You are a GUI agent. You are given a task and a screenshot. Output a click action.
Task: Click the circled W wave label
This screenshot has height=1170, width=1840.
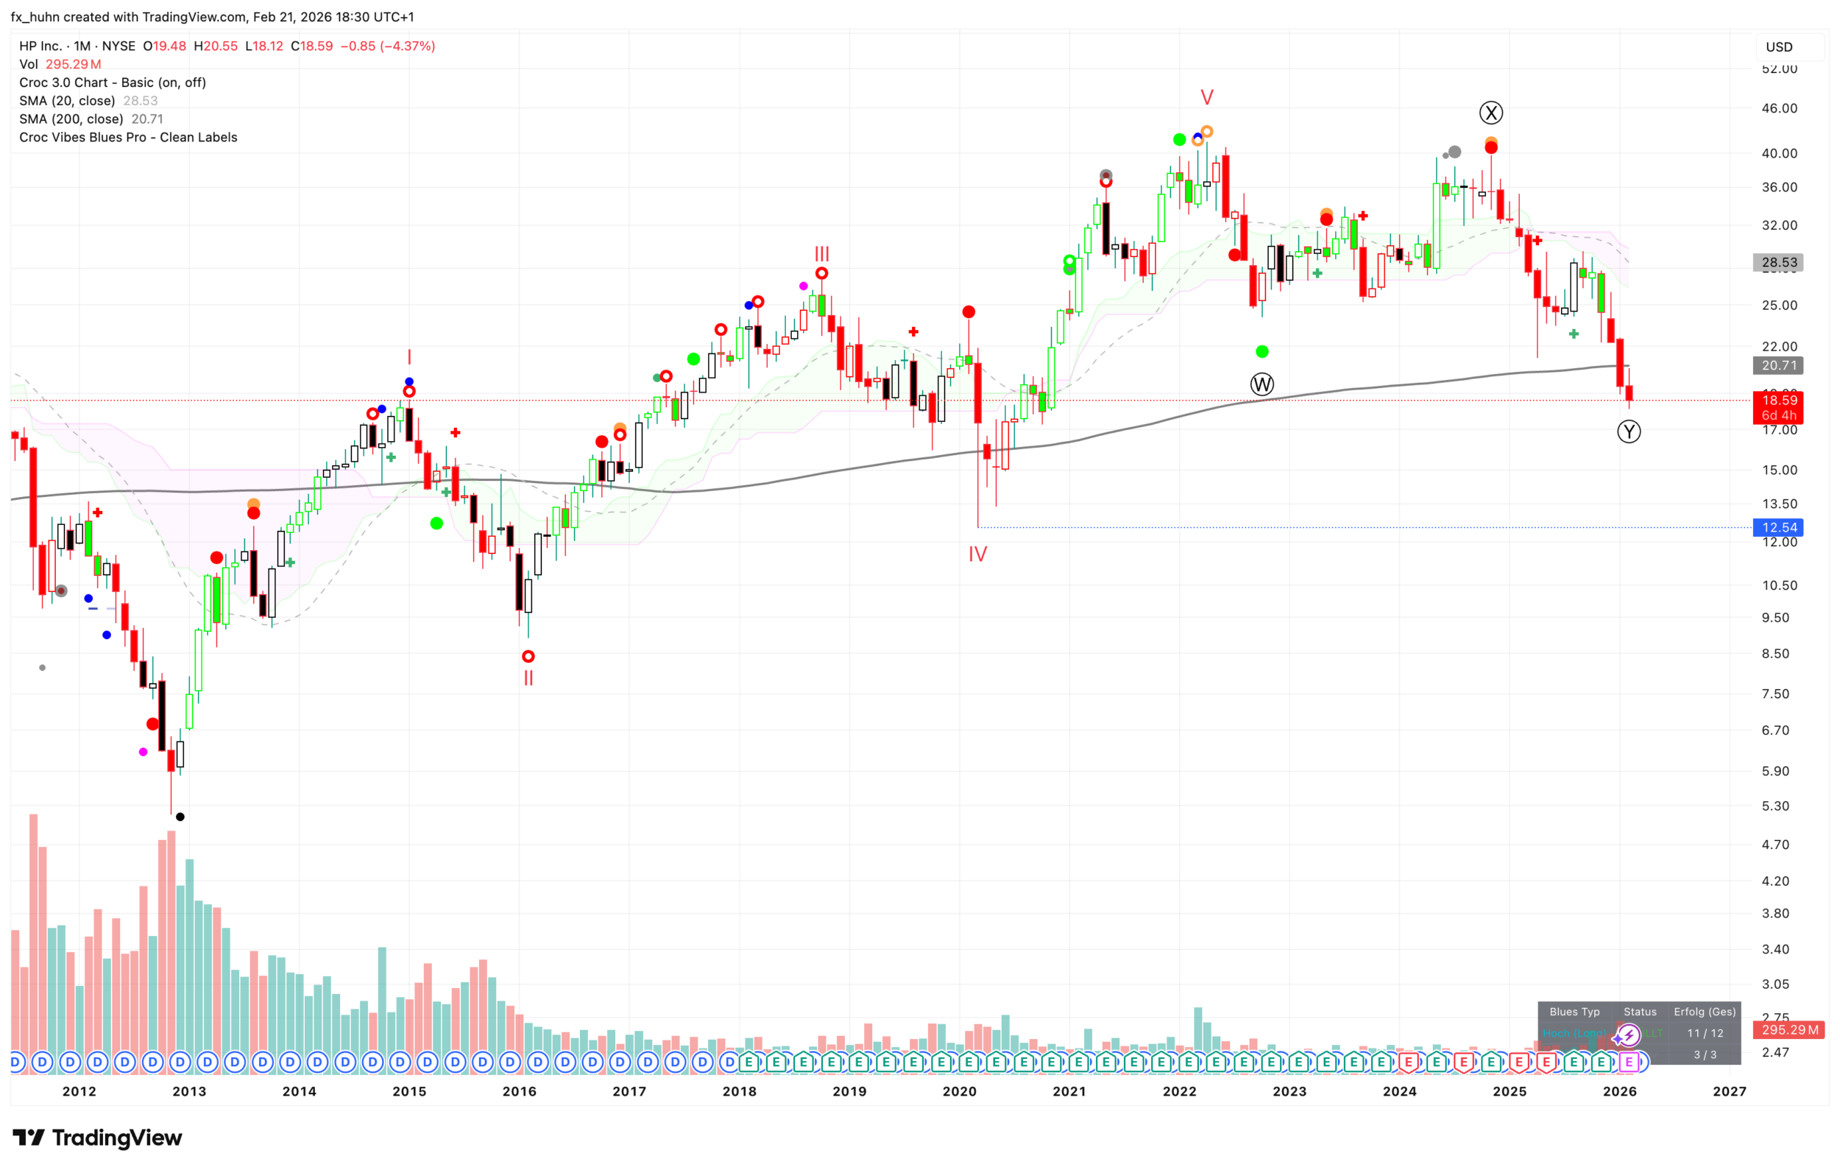point(1262,384)
